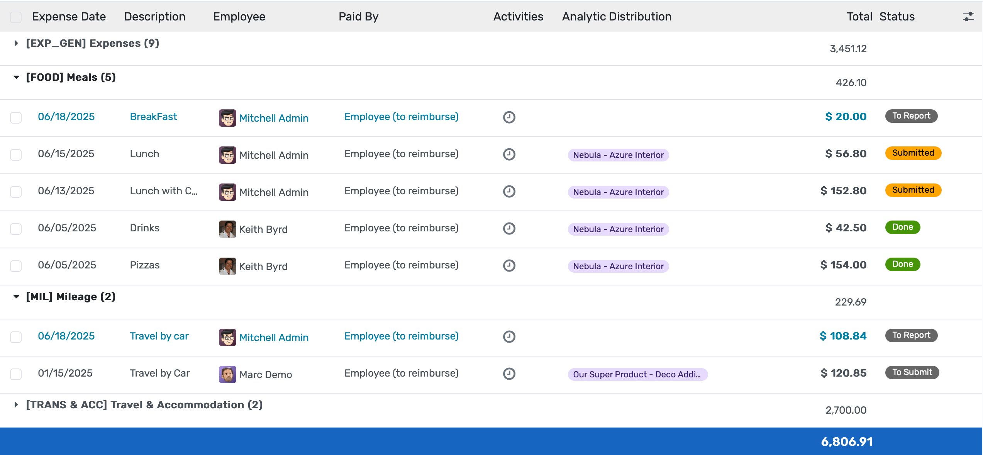
Task: Collapse the [MIL] Mileage group
Action: pyautogui.click(x=16, y=297)
